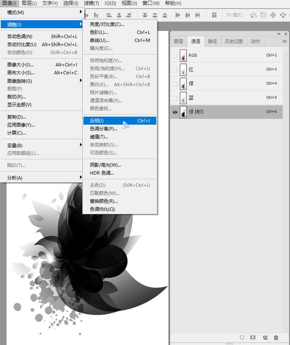290x345 pixels.
Task: Load channel as selection icon
Action: point(242,337)
